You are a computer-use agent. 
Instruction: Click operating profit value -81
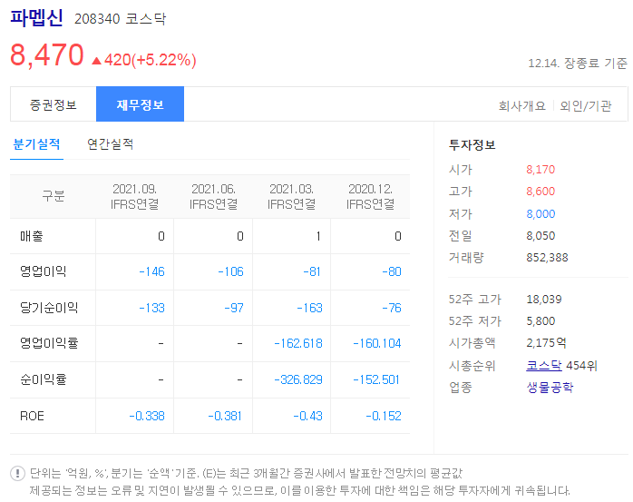pos(312,271)
